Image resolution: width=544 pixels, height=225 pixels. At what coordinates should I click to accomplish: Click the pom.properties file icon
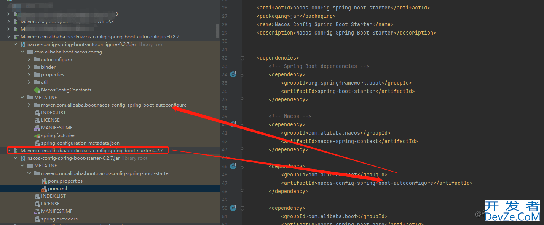[44, 181]
